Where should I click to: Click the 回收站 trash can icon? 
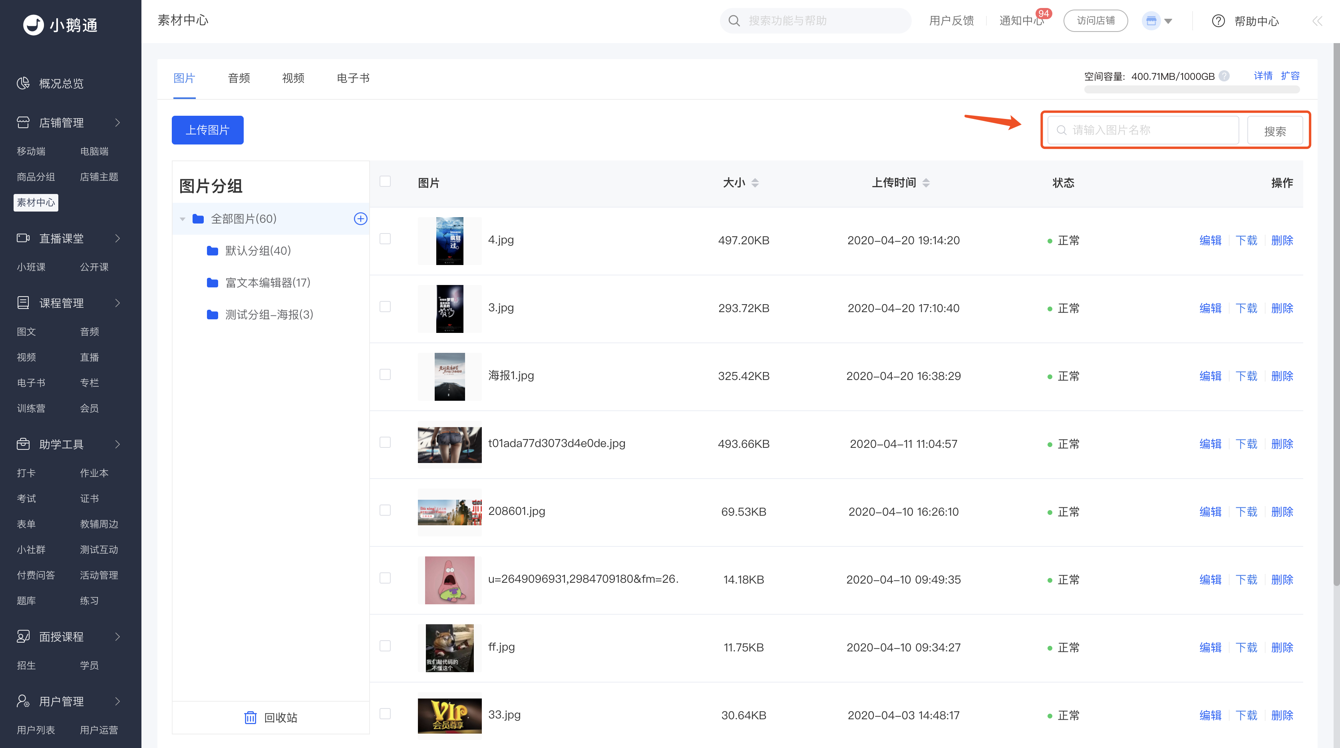[250, 717]
